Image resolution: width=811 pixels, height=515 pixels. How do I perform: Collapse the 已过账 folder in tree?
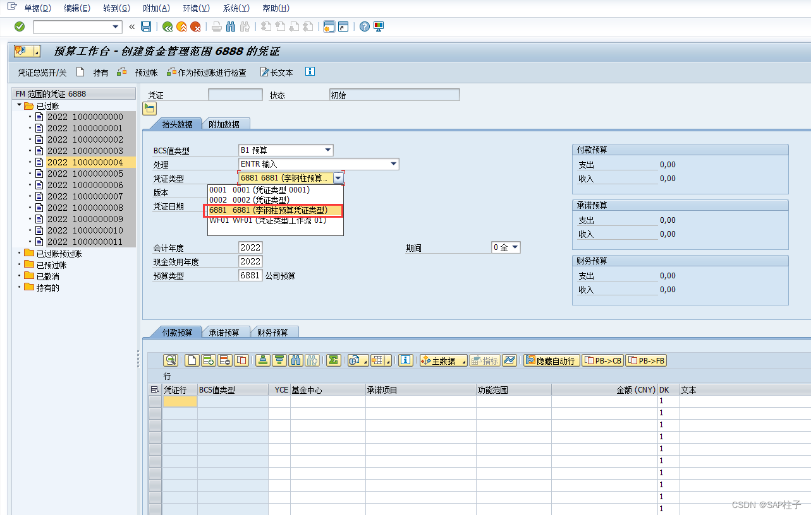coord(20,105)
